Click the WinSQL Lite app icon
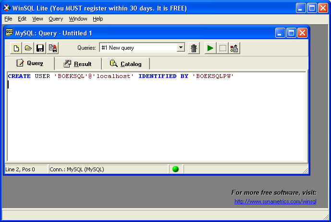Viewport: 331px width, 222px height. [x=7, y=8]
